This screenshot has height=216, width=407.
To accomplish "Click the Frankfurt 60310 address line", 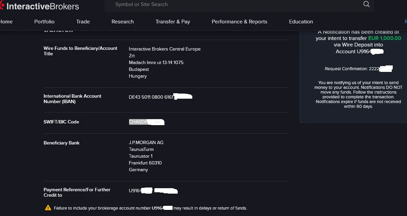I will [x=145, y=163].
